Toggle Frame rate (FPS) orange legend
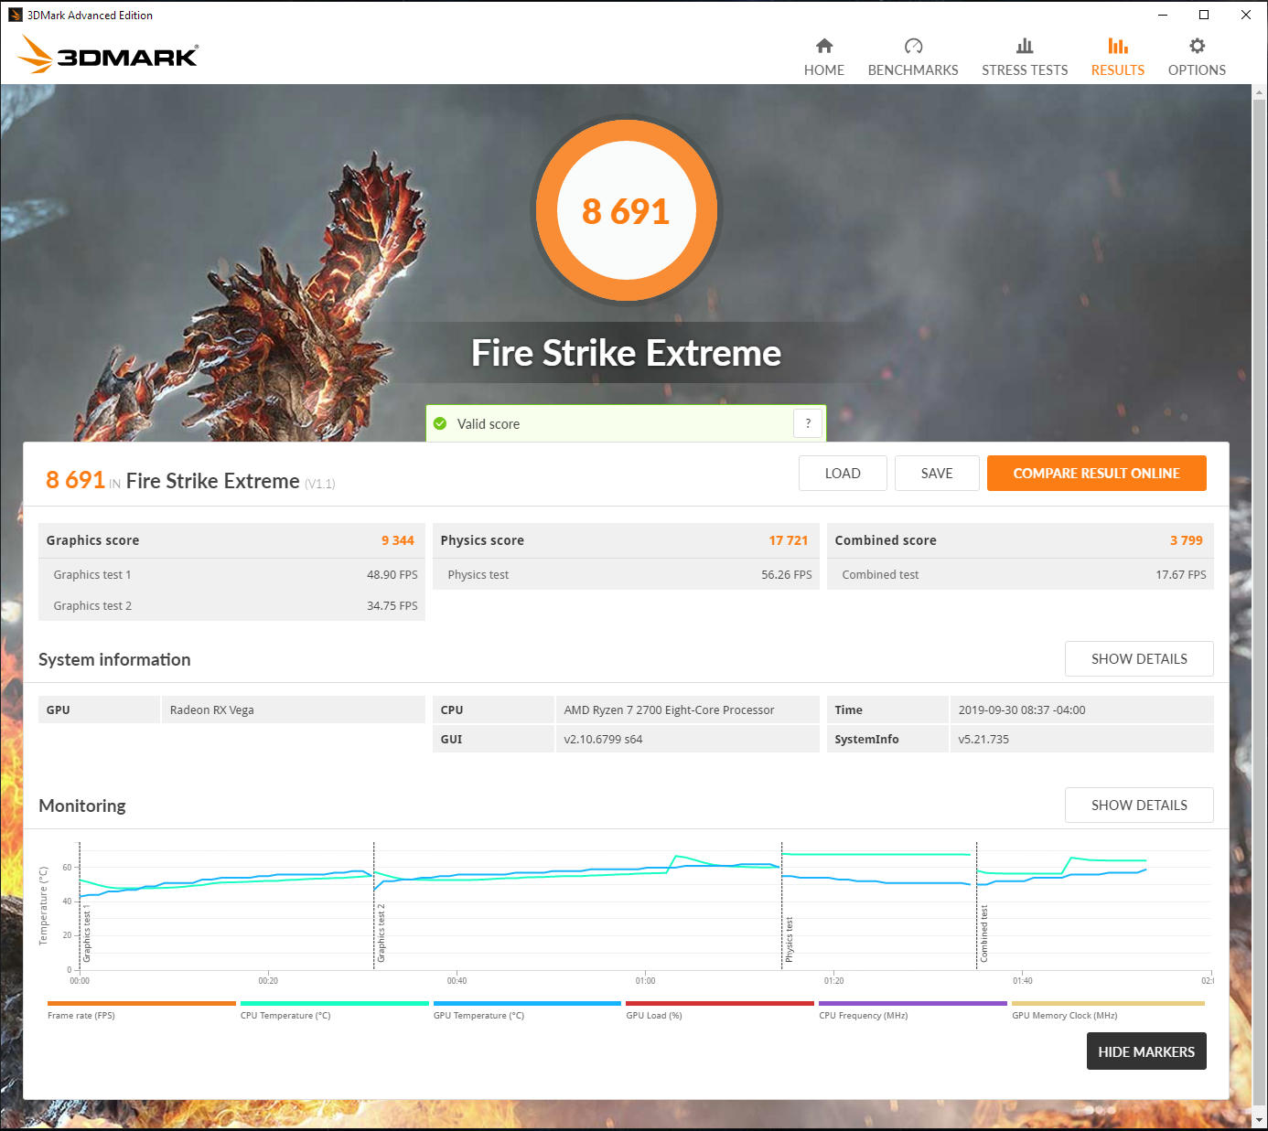This screenshot has height=1131, width=1268. (142, 1010)
